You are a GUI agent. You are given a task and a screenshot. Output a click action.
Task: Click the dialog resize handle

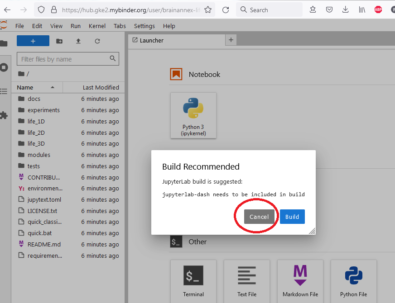(312, 231)
